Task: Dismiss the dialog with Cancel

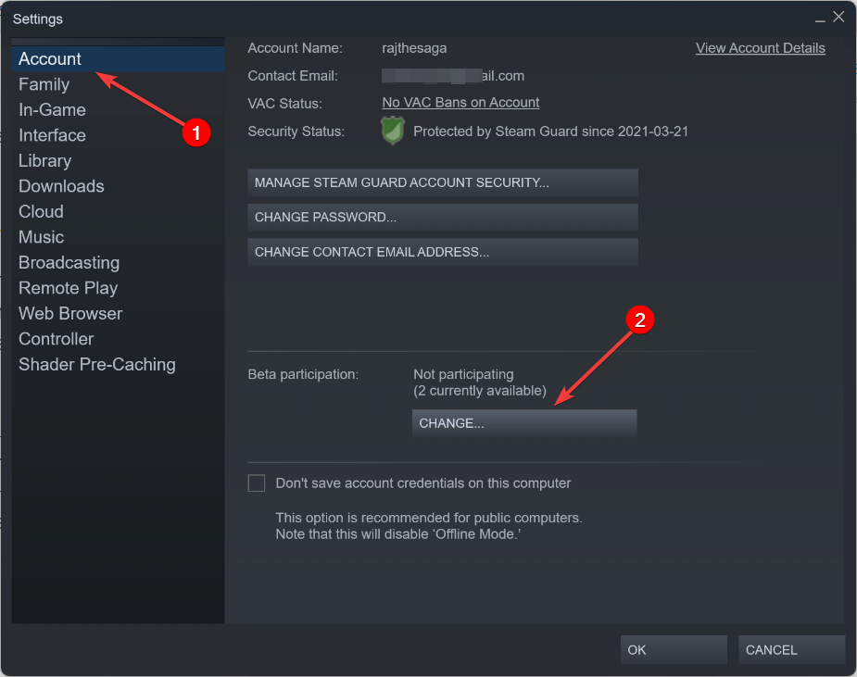Action: click(x=791, y=650)
